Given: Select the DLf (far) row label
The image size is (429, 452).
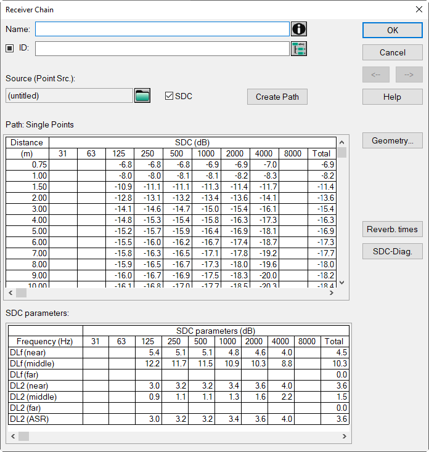Looking at the screenshot, I should pos(46,375).
